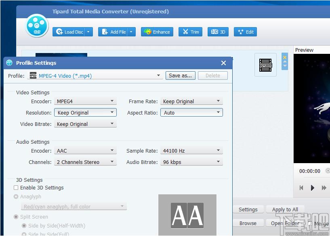Close the Profile Settings dialog
This screenshot has width=330, height=236.
pyautogui.click(x=223, y=63)
